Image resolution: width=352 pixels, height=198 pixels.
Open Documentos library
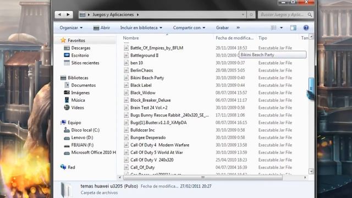pos(84,85)
